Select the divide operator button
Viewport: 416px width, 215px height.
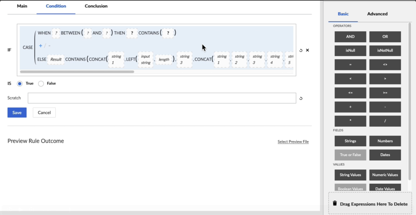385,121
